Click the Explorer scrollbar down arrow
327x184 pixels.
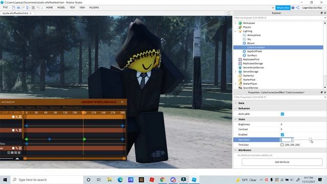pos(325,87)
